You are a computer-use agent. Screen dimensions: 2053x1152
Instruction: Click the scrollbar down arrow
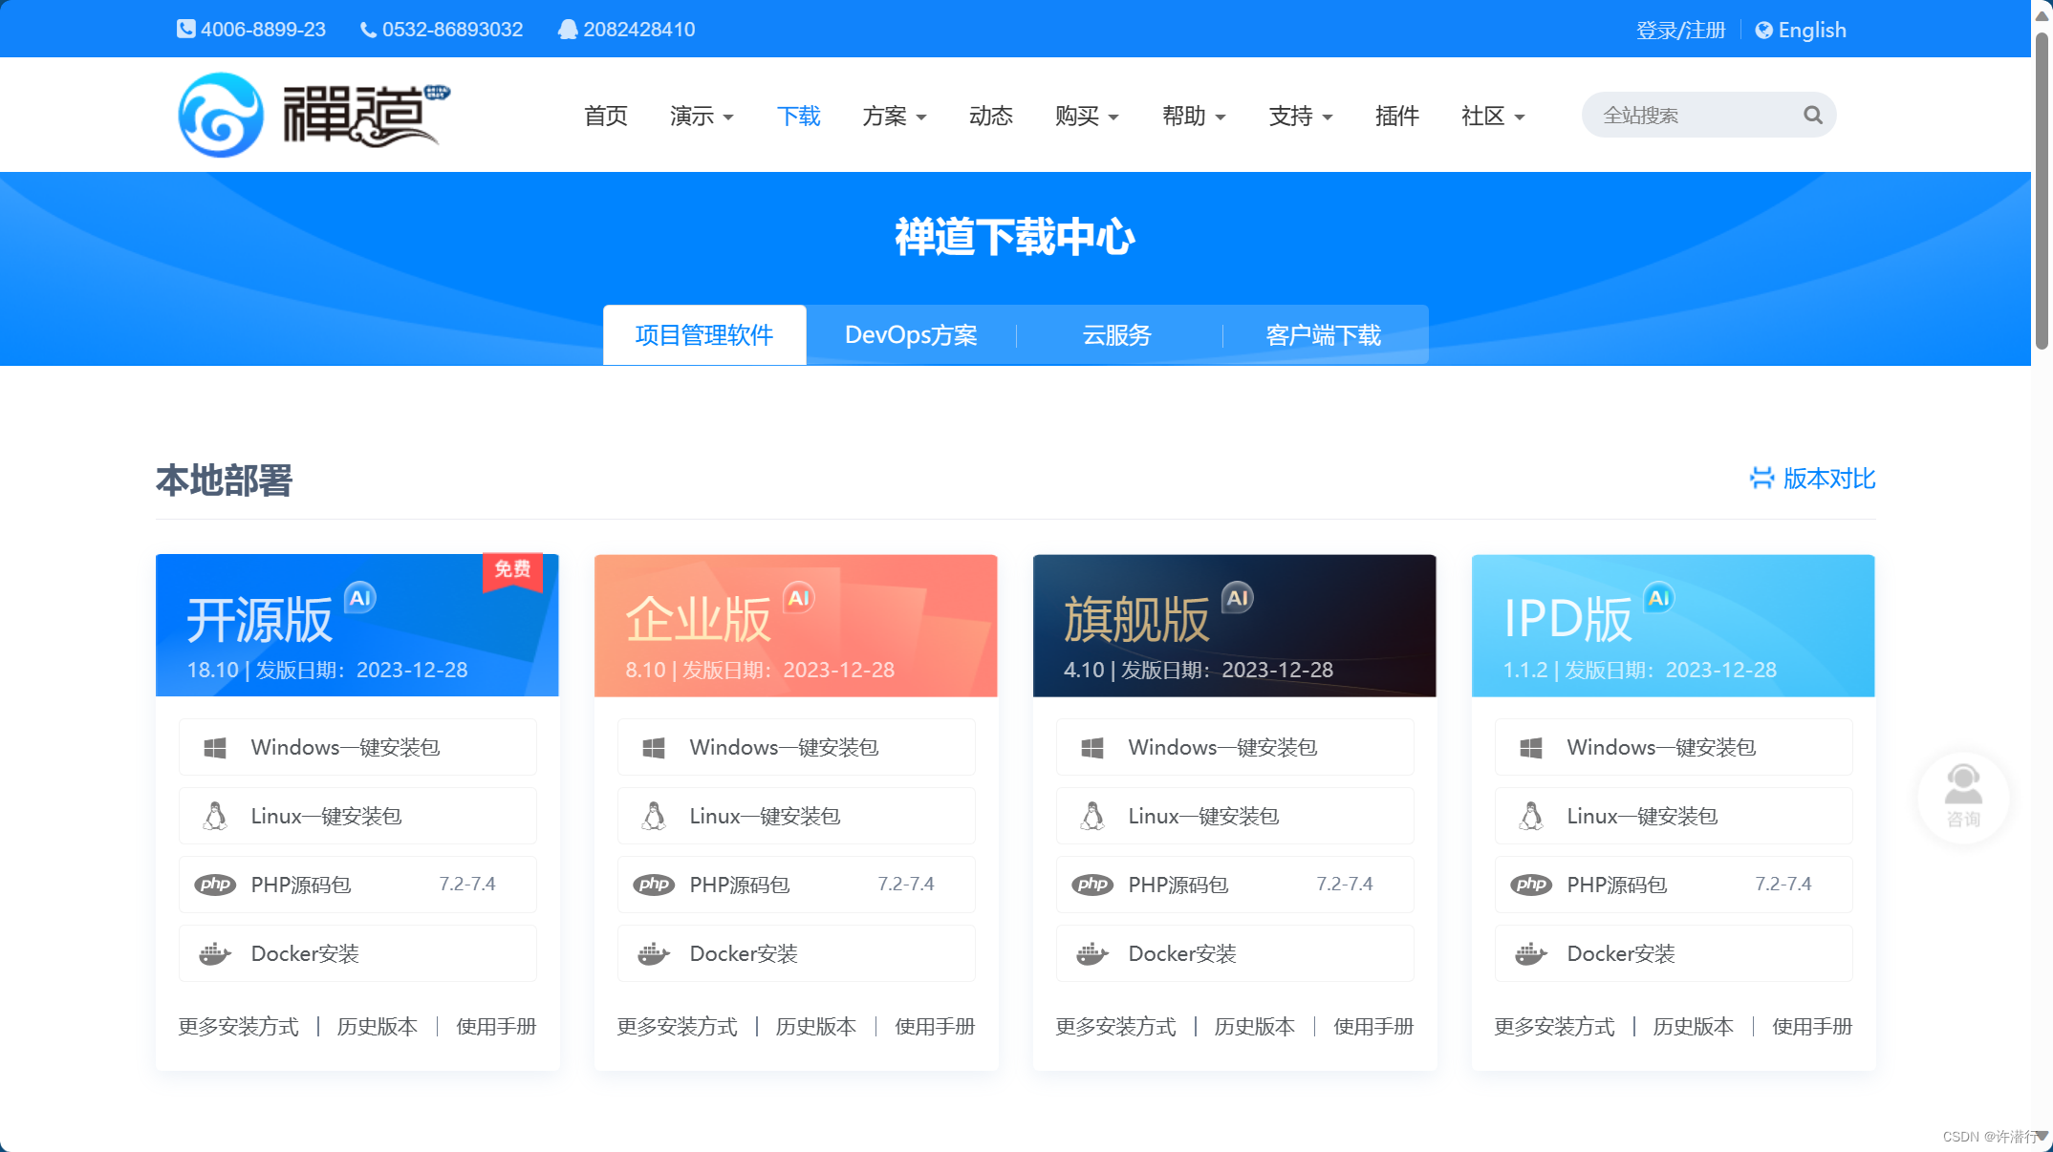(2042, 1137)
